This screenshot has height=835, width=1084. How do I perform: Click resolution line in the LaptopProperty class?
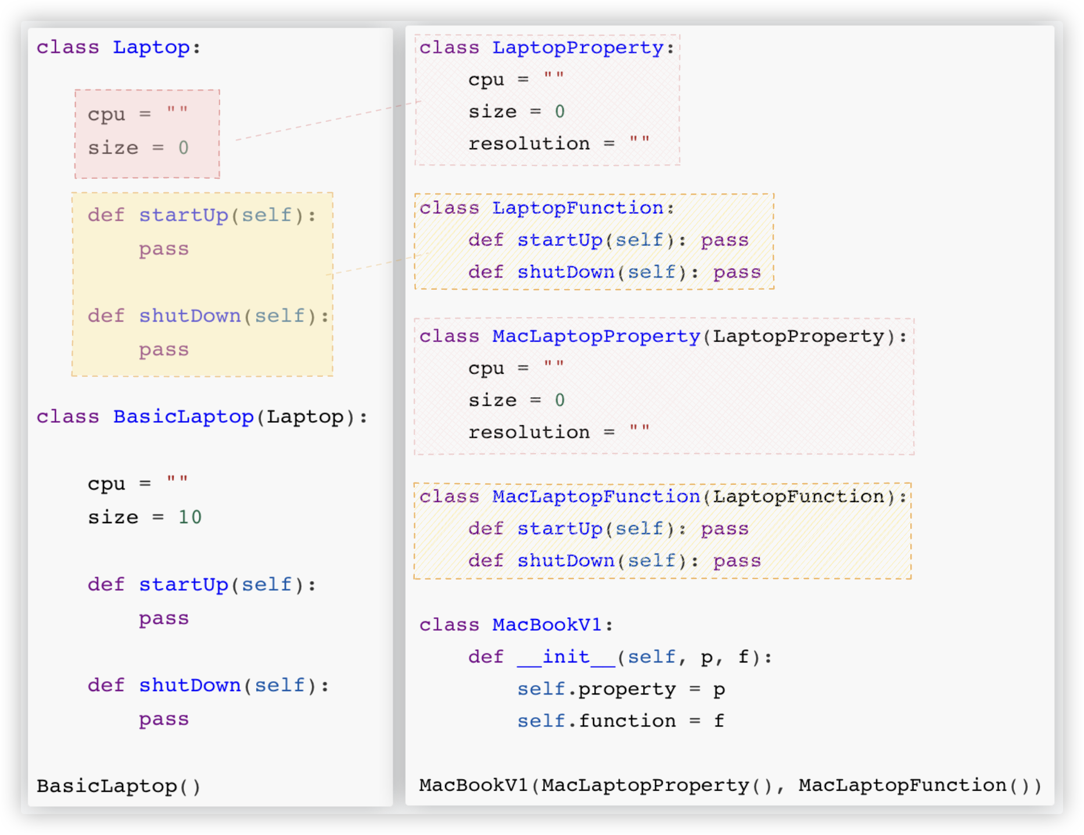(558, 143)
